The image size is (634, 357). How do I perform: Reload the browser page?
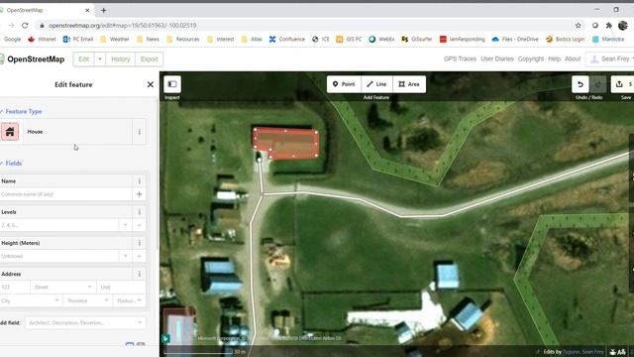point(25,25)
